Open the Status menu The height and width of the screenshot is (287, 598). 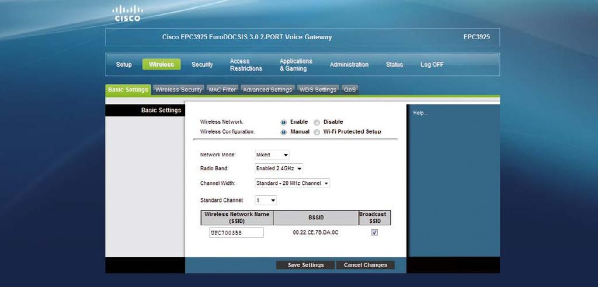394,65
